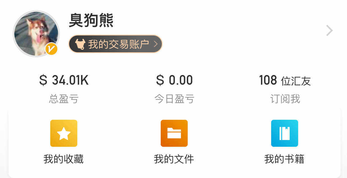Select 我的收藏 menu label
This screenshot has height=178, width=347.
click(63, 159)
